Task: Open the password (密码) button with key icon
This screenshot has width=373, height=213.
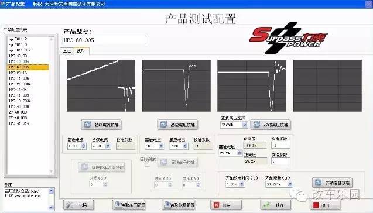Action: 78,205
